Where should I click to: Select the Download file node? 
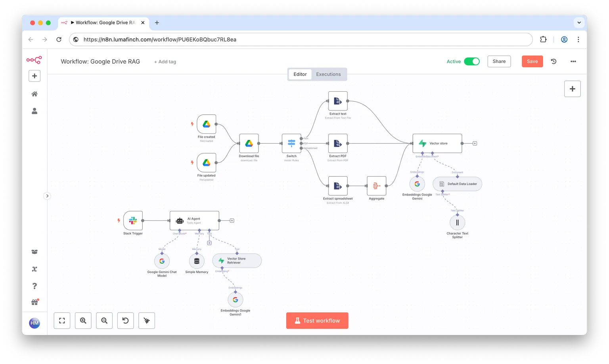click(x=249, y=143)
